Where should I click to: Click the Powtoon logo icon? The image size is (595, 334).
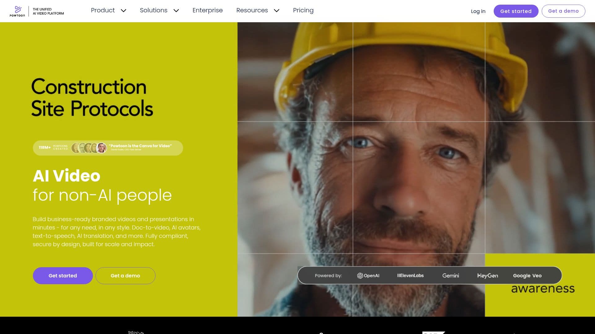pos(17,11)
